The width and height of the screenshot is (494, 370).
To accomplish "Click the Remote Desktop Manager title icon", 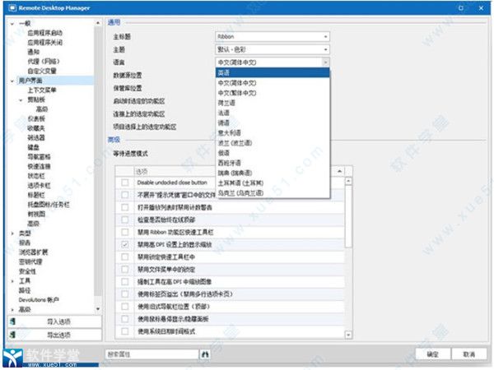I will (12, 8).
